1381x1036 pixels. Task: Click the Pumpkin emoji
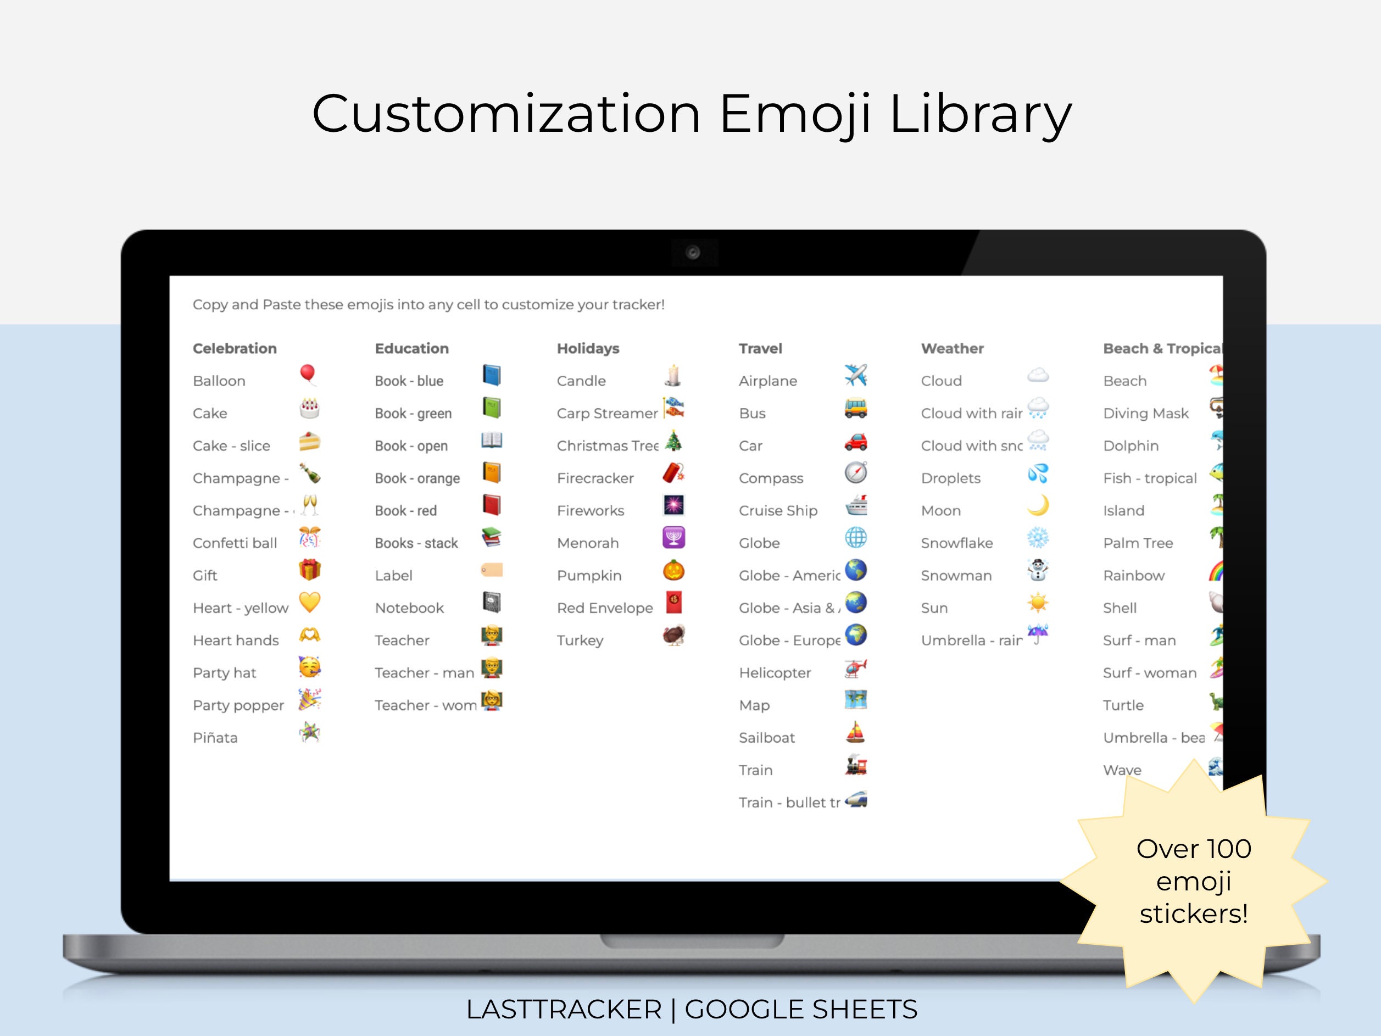tap(673, 569)
